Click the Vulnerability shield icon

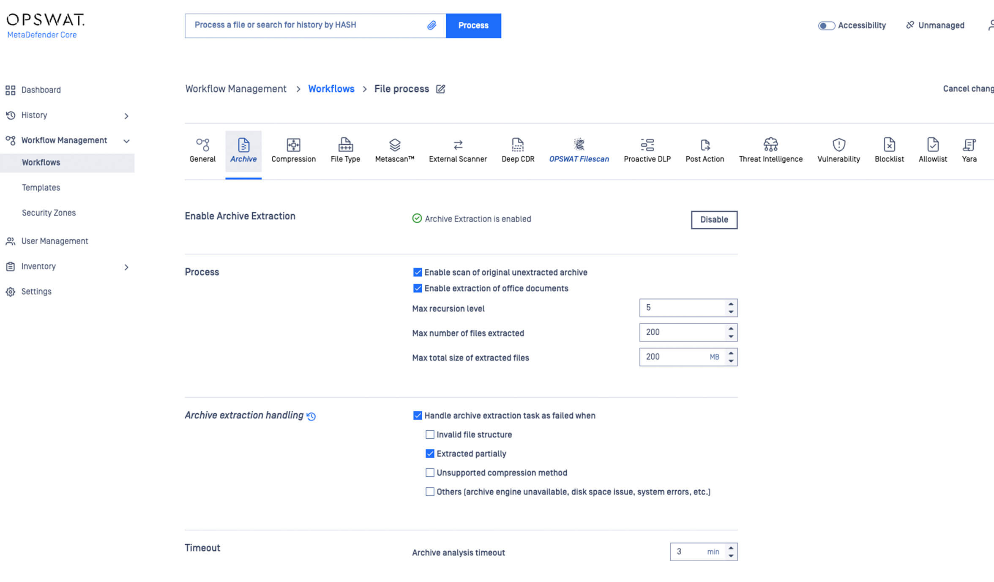click(838, 145)
